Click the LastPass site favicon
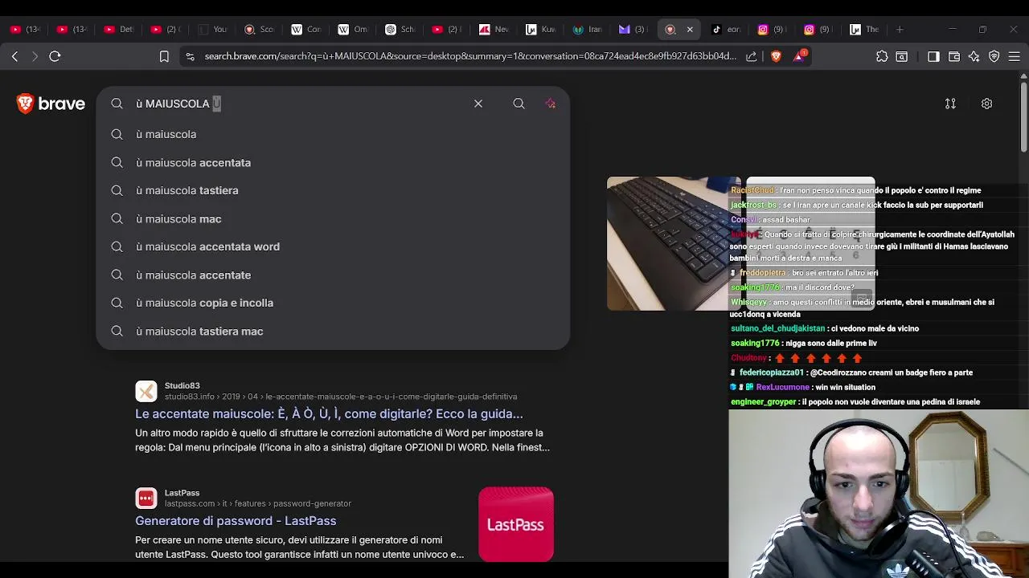 click(x=146, y=499)
